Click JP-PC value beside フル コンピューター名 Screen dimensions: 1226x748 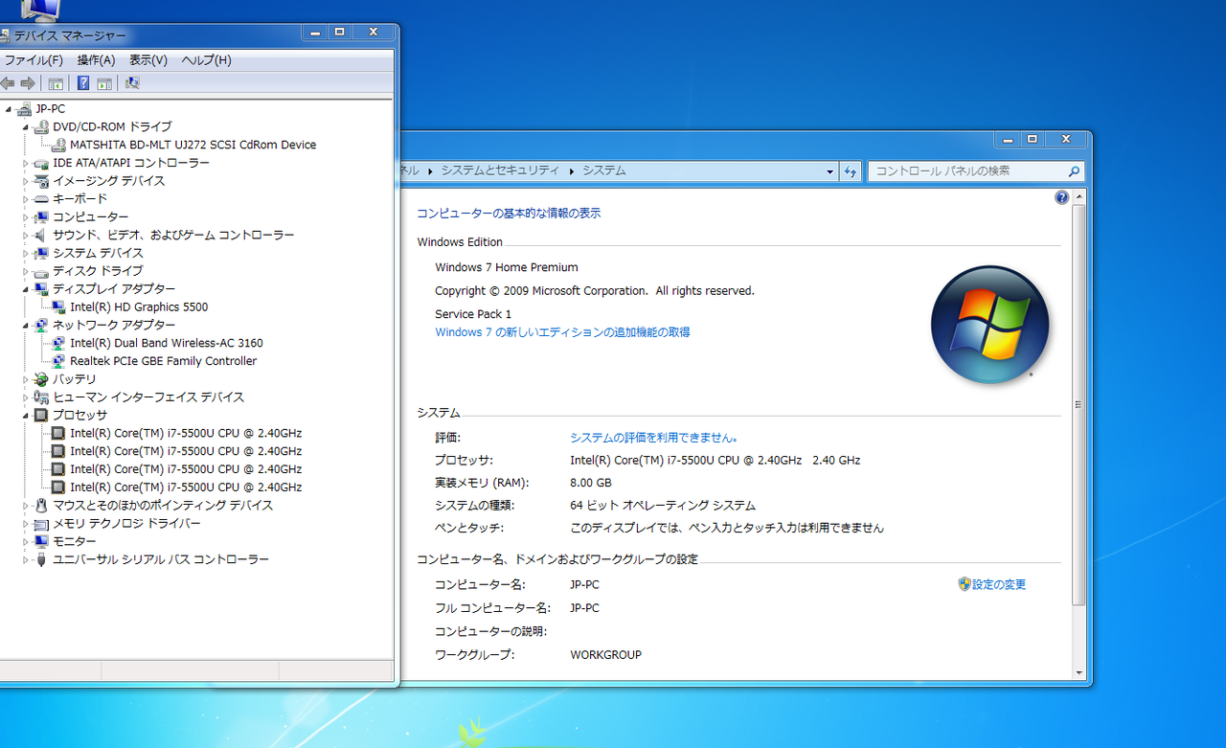pyautogui.click(x=584, y=608)
